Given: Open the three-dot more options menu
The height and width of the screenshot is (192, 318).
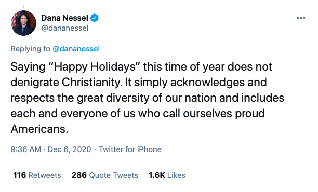Looking at the screenshot, I should pyautogui.click(x=301, y=18).
